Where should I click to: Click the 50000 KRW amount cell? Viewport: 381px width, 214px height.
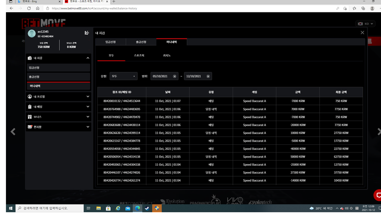(298, 157)
